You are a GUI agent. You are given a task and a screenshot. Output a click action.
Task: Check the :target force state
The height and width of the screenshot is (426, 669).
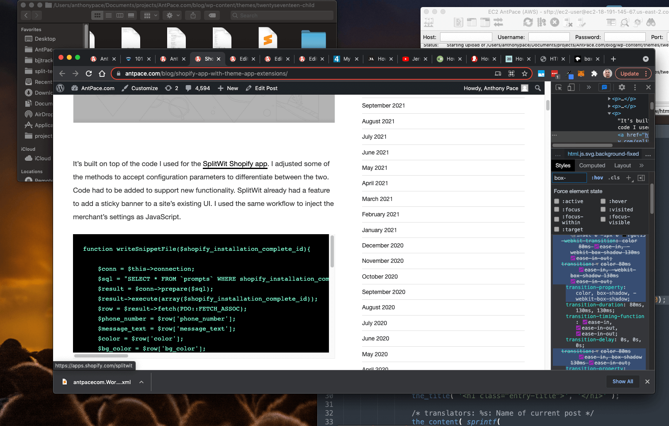[x=557, y=230]
